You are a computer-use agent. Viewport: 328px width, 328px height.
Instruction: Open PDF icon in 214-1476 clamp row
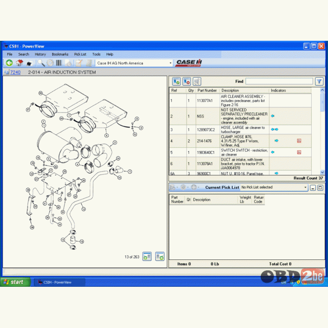(x=299, y=141)
